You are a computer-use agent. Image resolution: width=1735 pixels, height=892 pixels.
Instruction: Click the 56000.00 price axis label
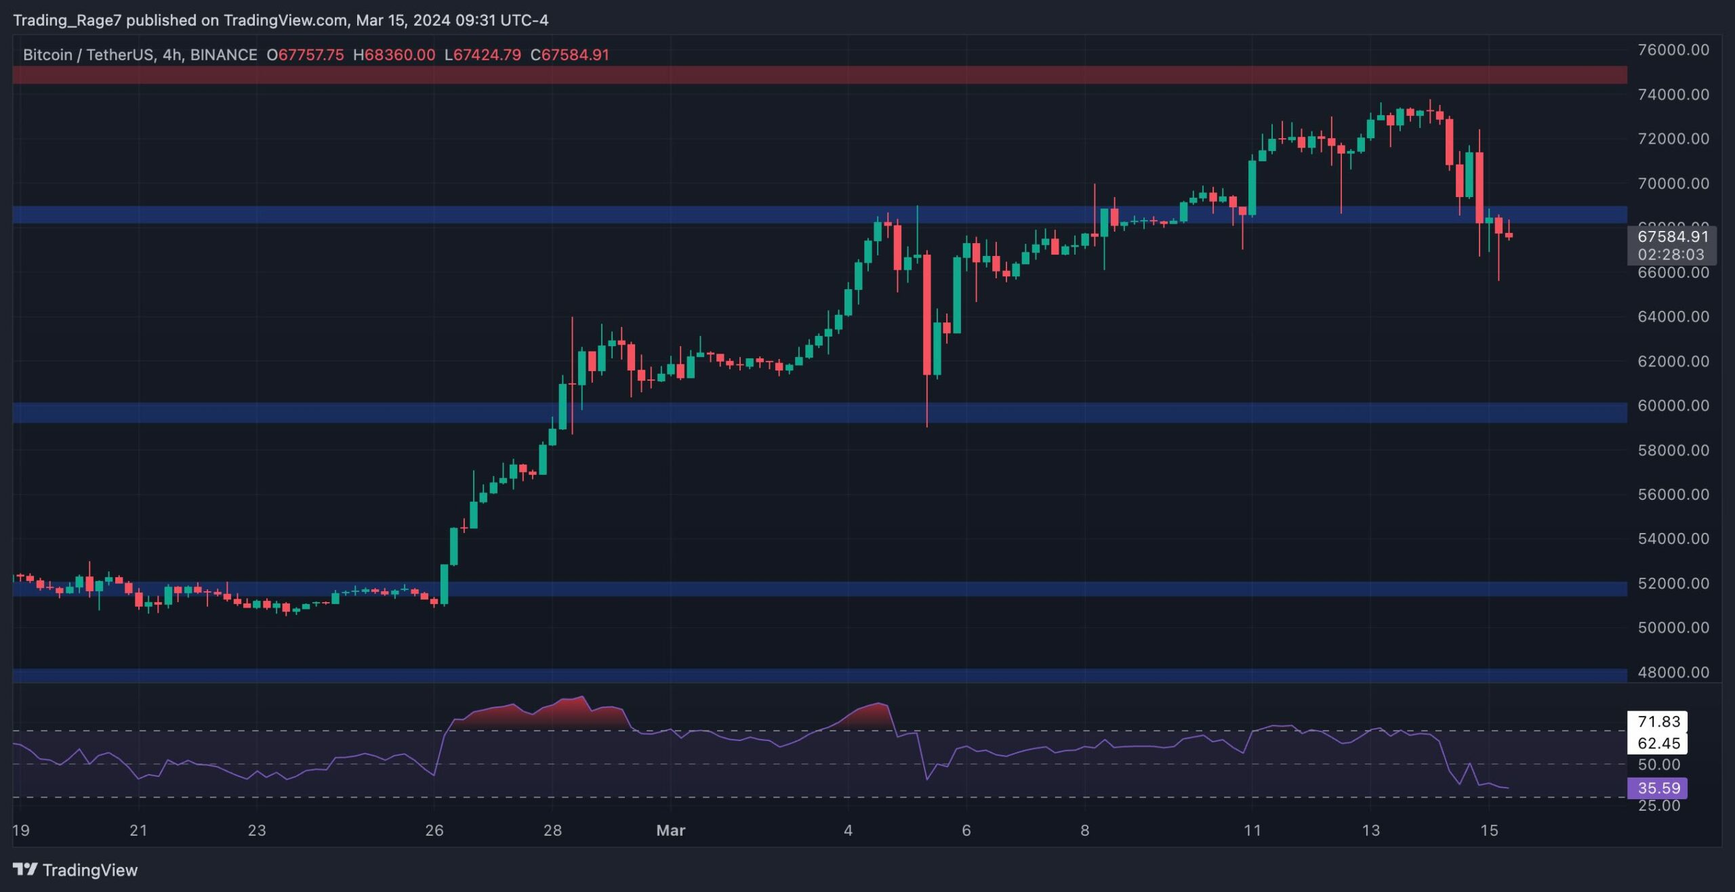tap(1673, 494)
